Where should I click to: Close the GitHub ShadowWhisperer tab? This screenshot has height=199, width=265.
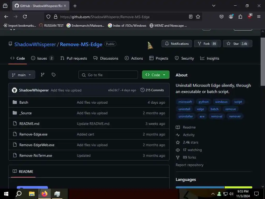coord(65,6)
